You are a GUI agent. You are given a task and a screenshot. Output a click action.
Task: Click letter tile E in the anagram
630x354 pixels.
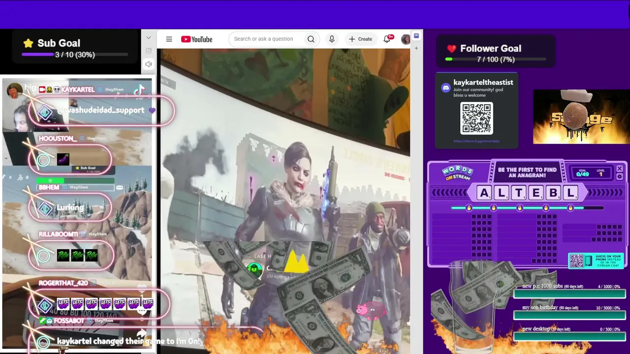pyautogui.click(x=536, y=193)
